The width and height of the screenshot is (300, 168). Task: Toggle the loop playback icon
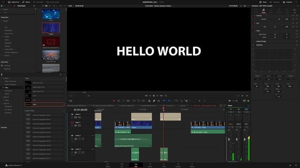pyautogui.click(x=166, y=96)
